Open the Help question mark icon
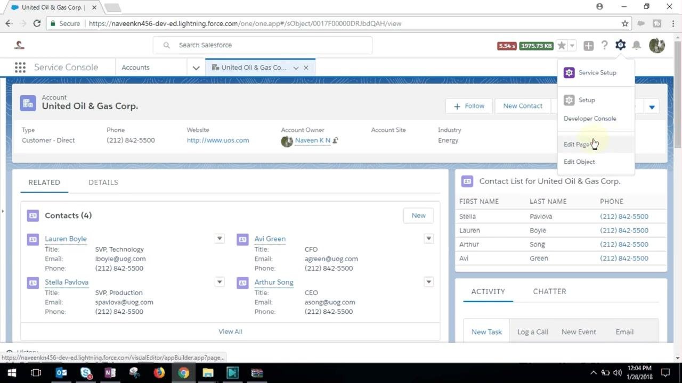682x383 pixels. pos(604,46)
